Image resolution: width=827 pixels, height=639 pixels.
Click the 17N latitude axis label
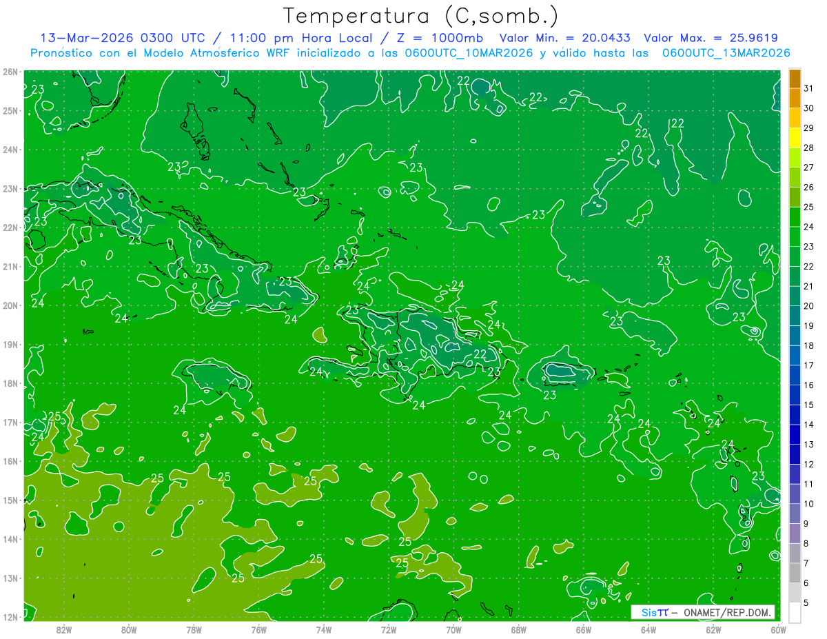click(x=10, y=423)
